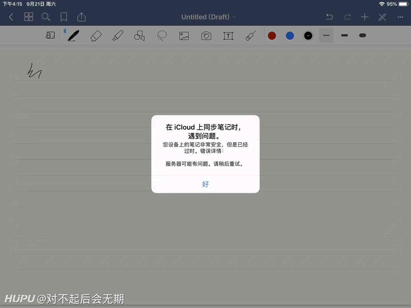
Task: Click the text 服务器可能有问题。请稍后重试。
Action: point(205,164)
